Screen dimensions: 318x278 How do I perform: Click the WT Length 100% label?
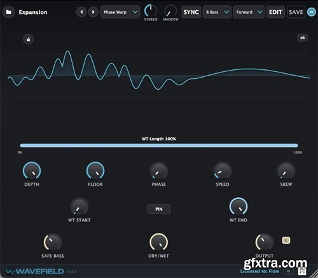pos(159,139)
